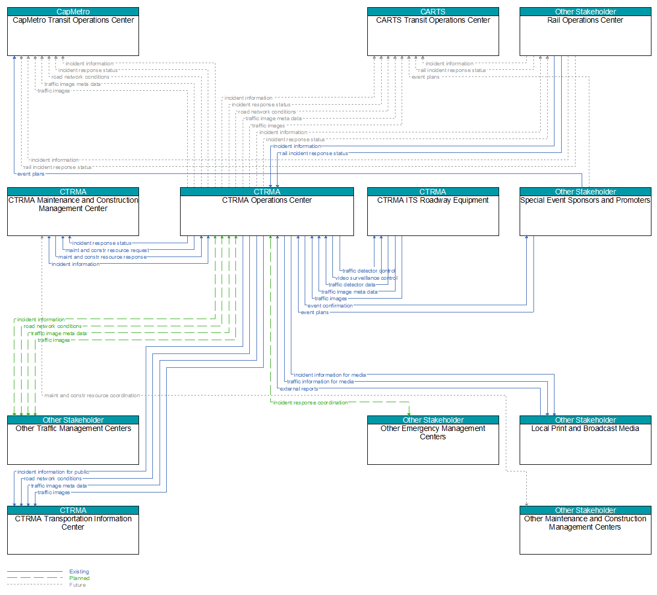Click the 'CapMetro' stakeholder header
Screen dimensions: 657x595
pyautogui.click(x=73, y=12)
